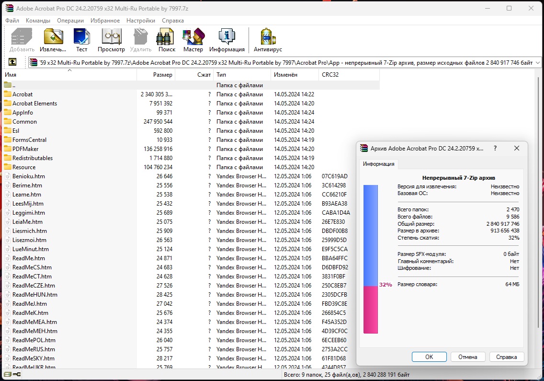Screen dimensions: 544x381
Task: Select the PDFMaker folder
Action: tap(25, 149)
